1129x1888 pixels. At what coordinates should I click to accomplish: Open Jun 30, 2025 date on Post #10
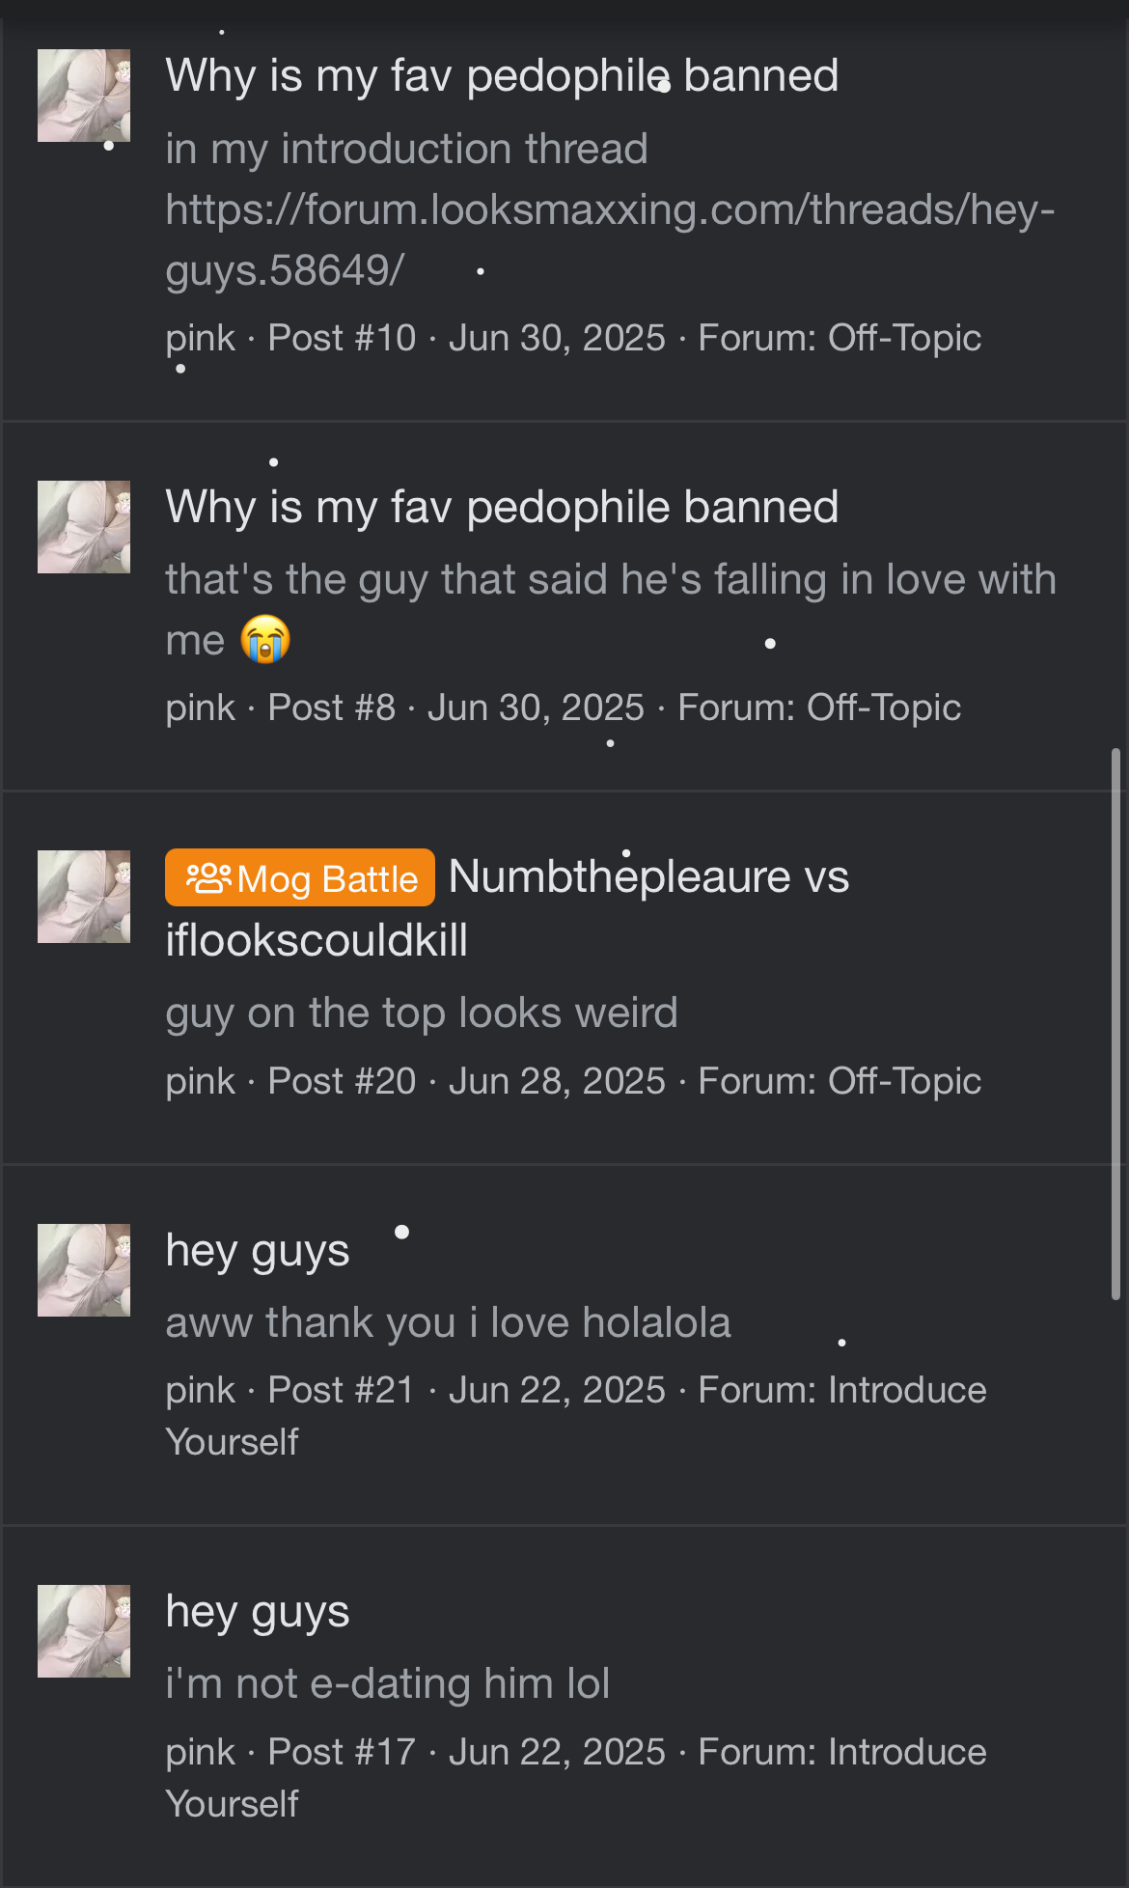557,338
